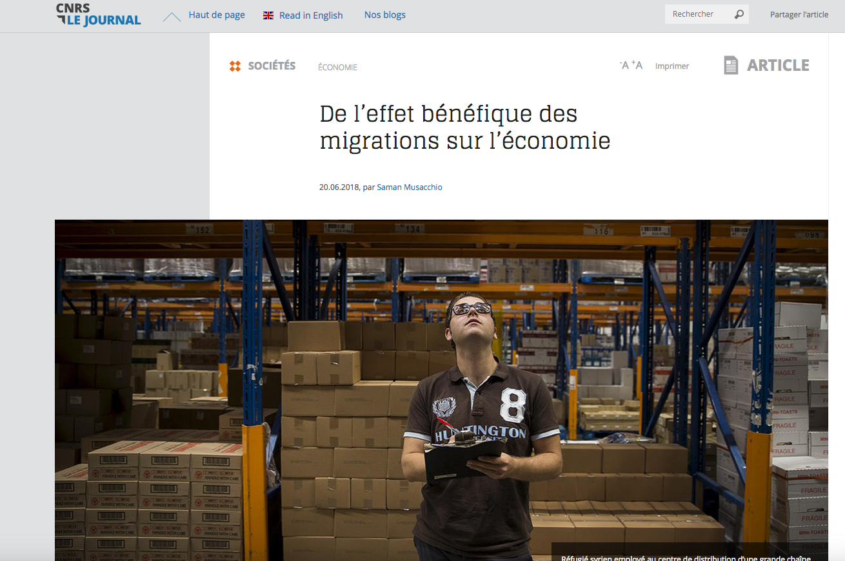Open the warehouse worker hero photo
Viewport: 845px width, 561px height.
tap(441, 390)
